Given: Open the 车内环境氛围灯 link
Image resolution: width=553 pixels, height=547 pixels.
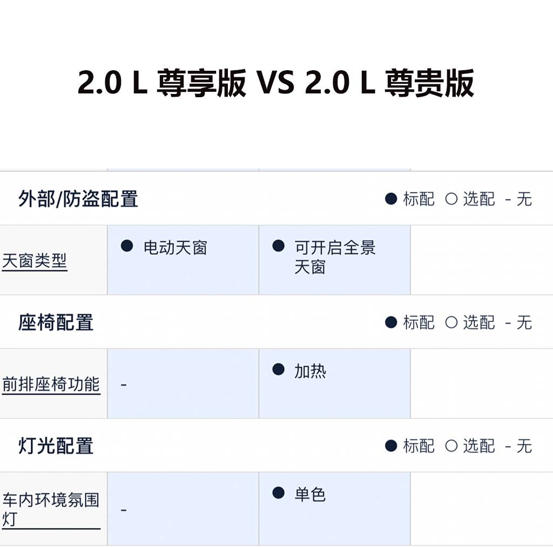Looking at the screenshot, I should (51, 509).
